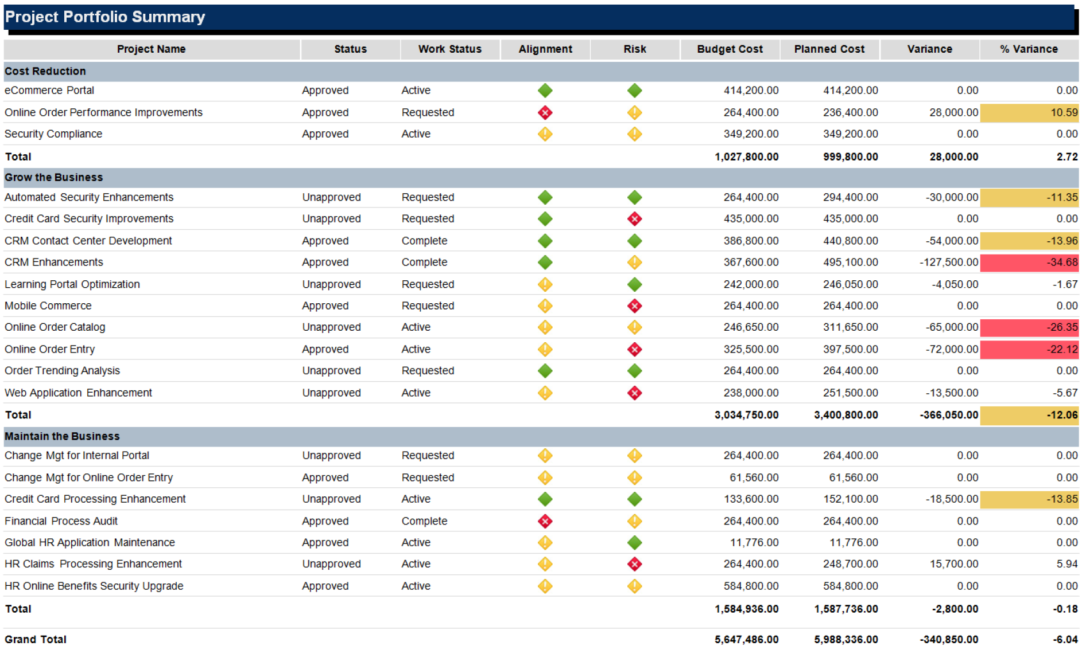Click the Project Portfolio Summary title
Screen dimensions: 1082x650
105,17
